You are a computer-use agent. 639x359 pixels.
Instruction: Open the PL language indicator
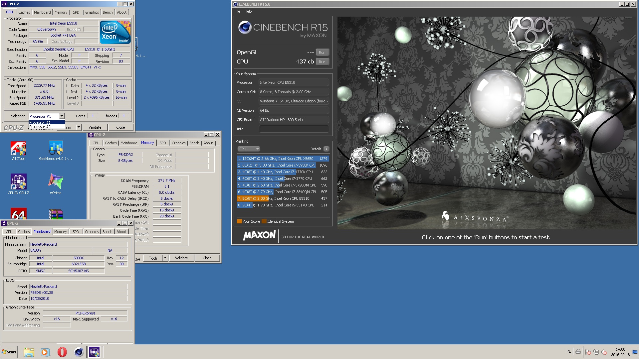tap(568, 351)
